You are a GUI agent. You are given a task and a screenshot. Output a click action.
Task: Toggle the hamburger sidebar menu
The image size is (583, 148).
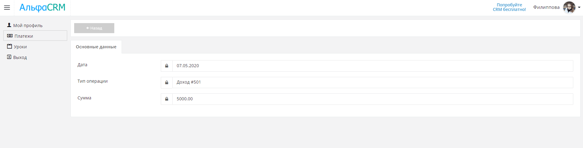[x=7, y=8]
